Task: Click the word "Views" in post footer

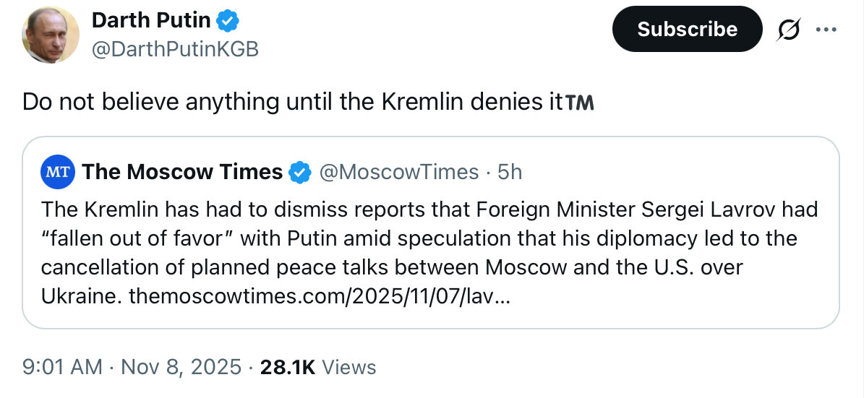Action: pyautogui.click(x=349, y=367)
